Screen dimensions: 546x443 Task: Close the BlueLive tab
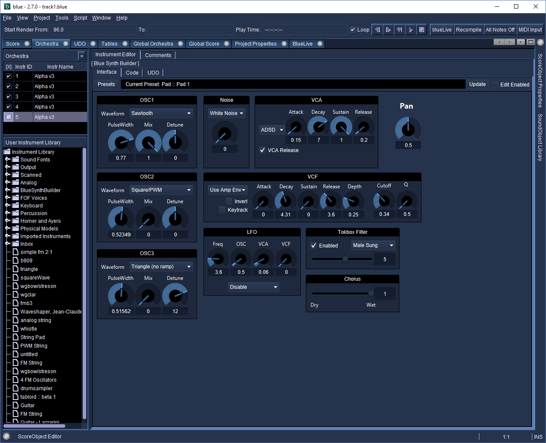tap(320, 44)
